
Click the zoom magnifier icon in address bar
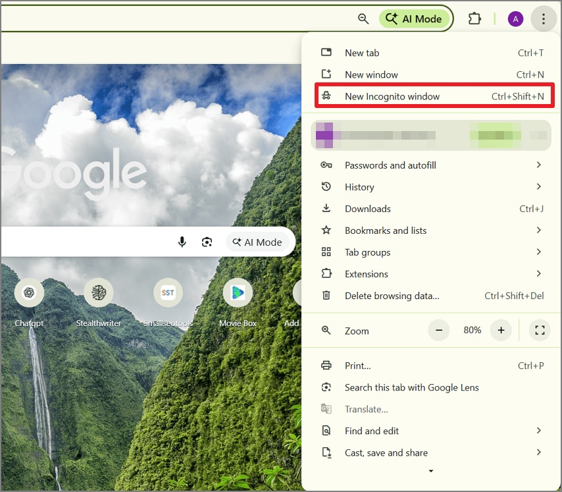[x=363, y=18]
